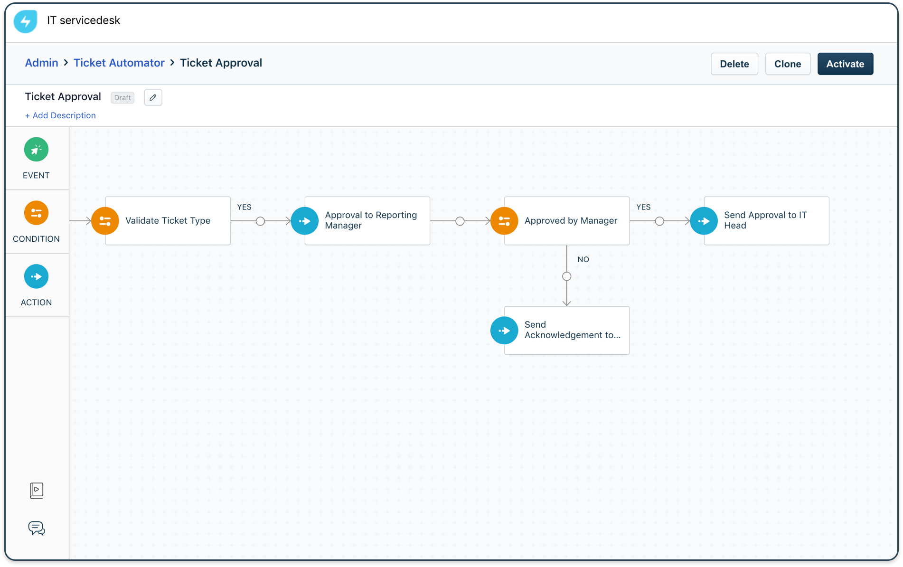
Task: Click the orange icon on Approved by Manager node
Action: point(504,220)
